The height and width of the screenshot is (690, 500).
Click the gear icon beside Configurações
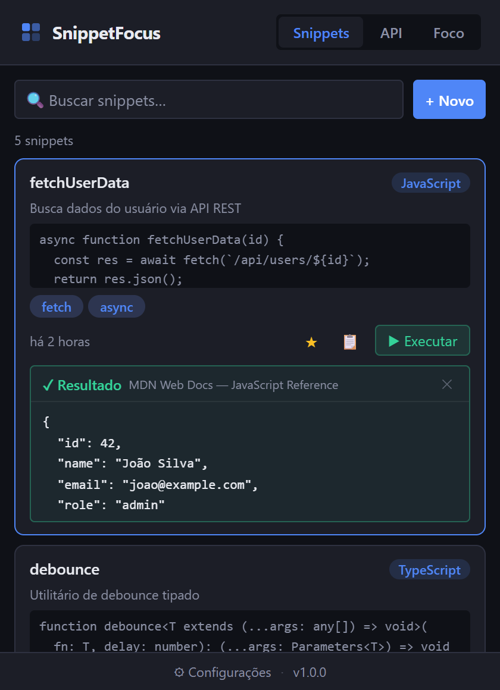click(x=179, y=672)
